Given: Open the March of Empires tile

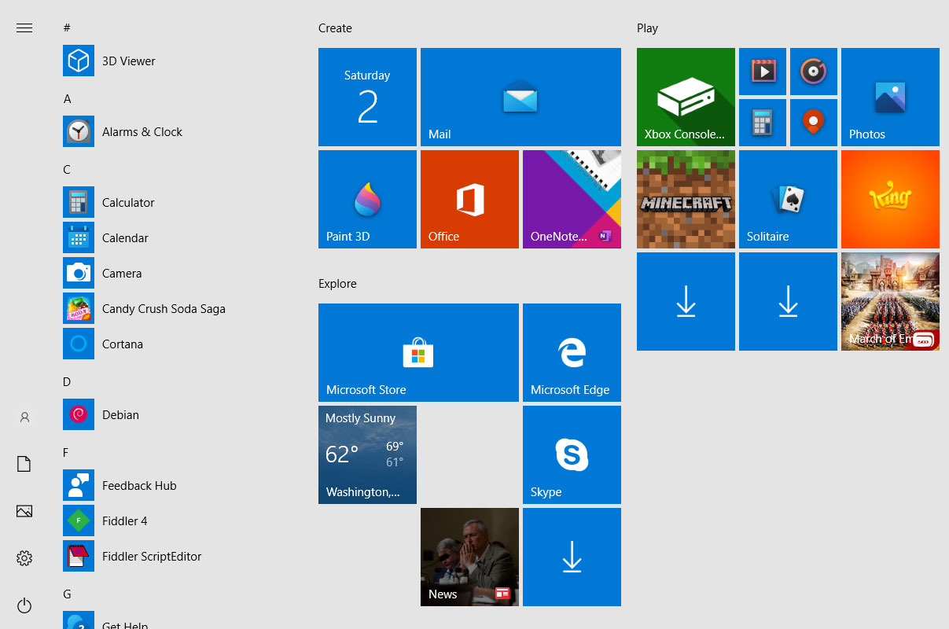Looking at the screenshot, I should [x=890, y=301].
